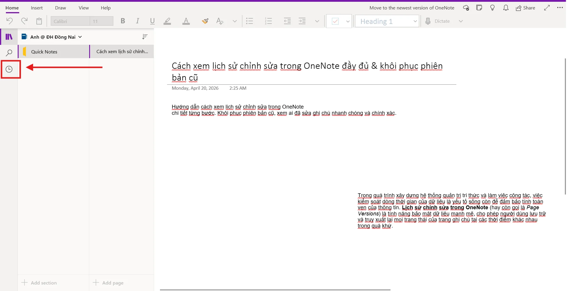The image size is (567, 291).
Task: Expand more paragraph options
Action: [x=317, y=21]
